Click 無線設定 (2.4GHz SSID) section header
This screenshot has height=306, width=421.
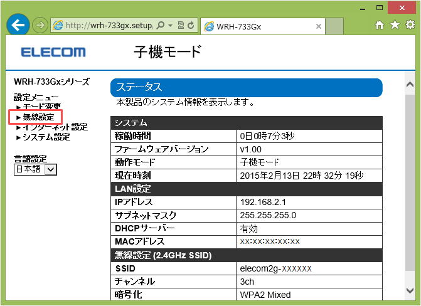click(x=247, y=255)
